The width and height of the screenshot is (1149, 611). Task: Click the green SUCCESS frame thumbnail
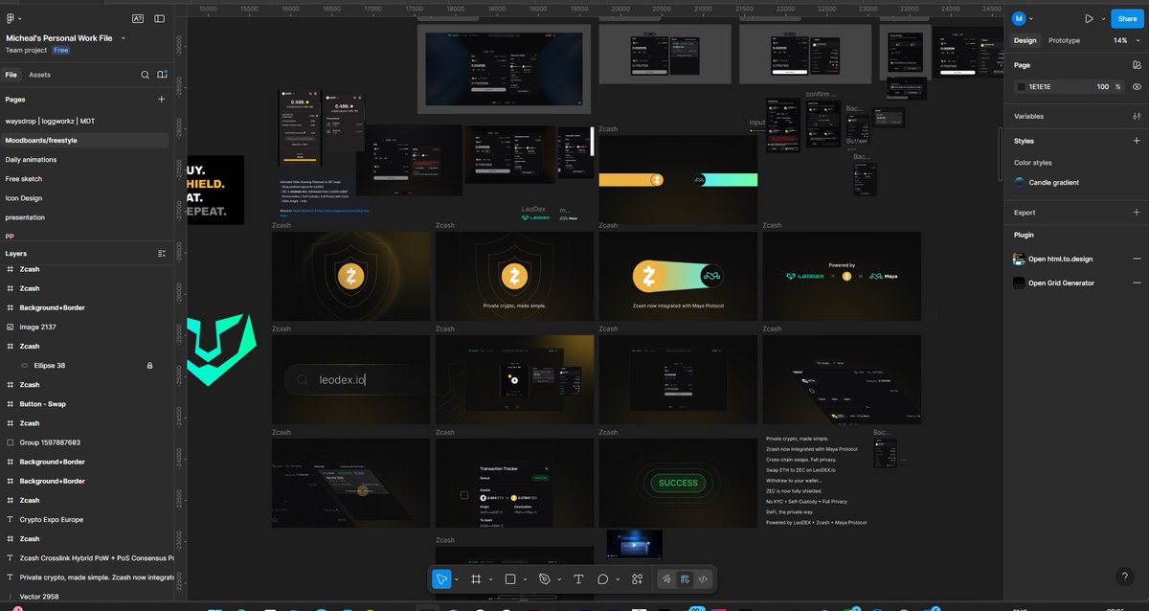coord(678,483)
